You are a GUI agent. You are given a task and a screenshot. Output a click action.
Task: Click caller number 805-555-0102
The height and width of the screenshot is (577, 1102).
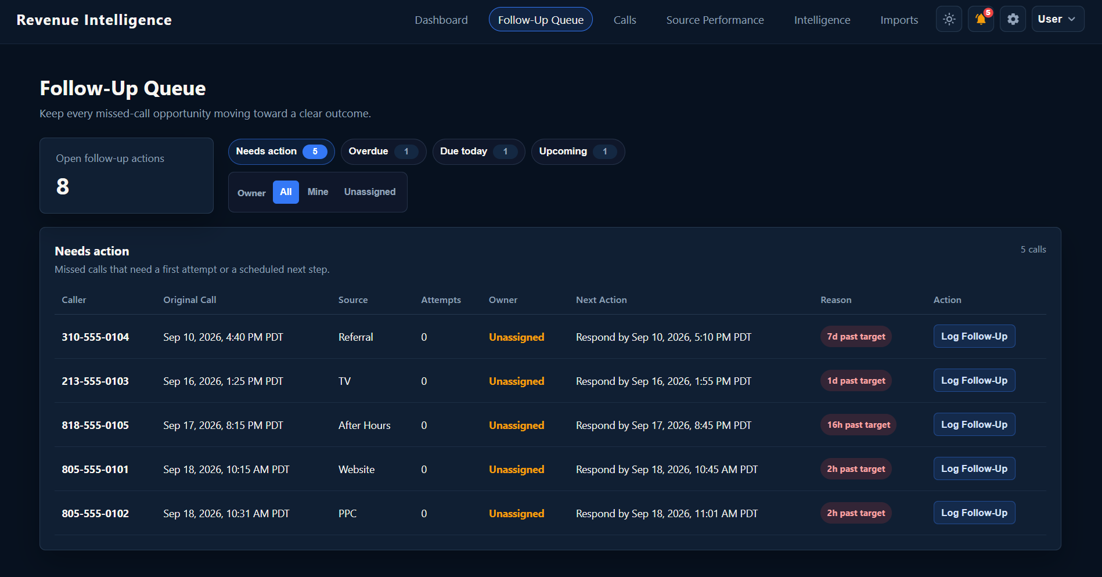point(95,514)
